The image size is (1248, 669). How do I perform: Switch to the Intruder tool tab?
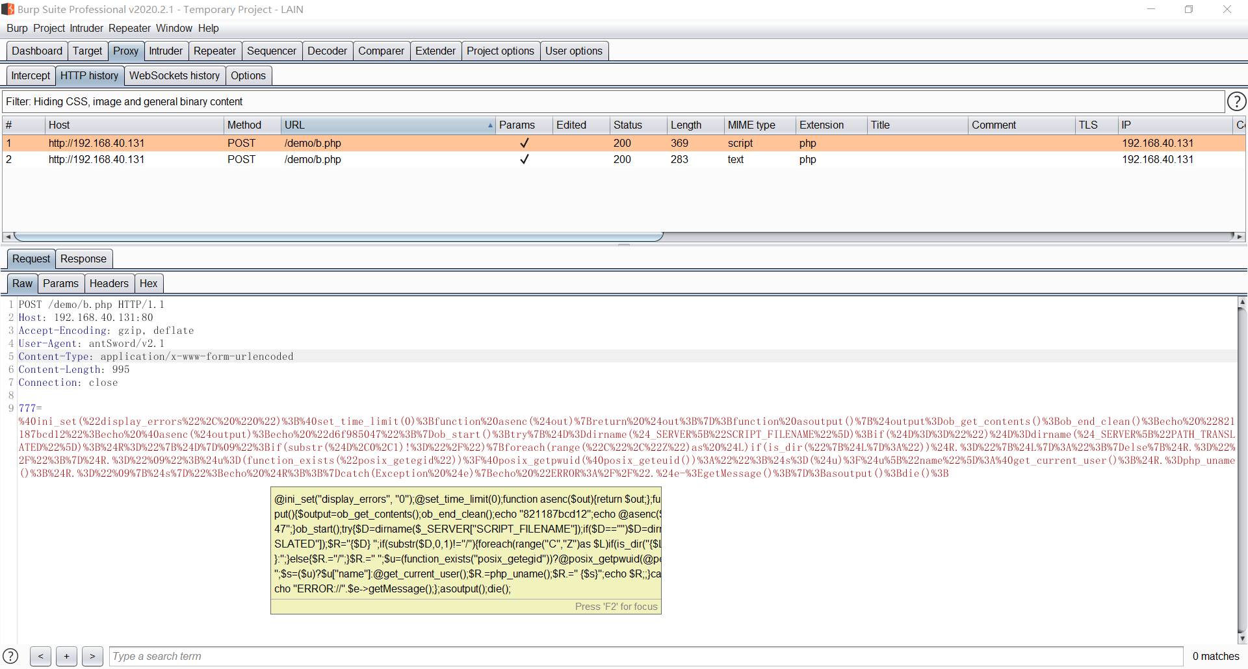coord(166,51)
